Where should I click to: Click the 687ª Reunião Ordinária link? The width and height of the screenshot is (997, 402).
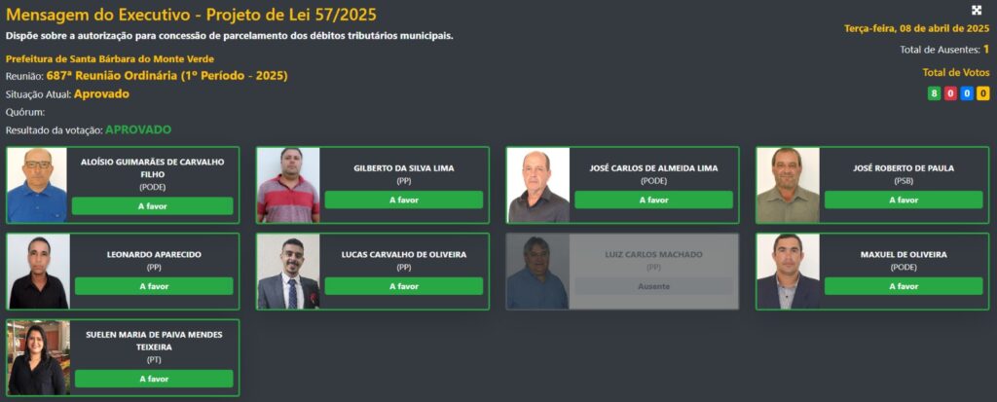(166, 76)
